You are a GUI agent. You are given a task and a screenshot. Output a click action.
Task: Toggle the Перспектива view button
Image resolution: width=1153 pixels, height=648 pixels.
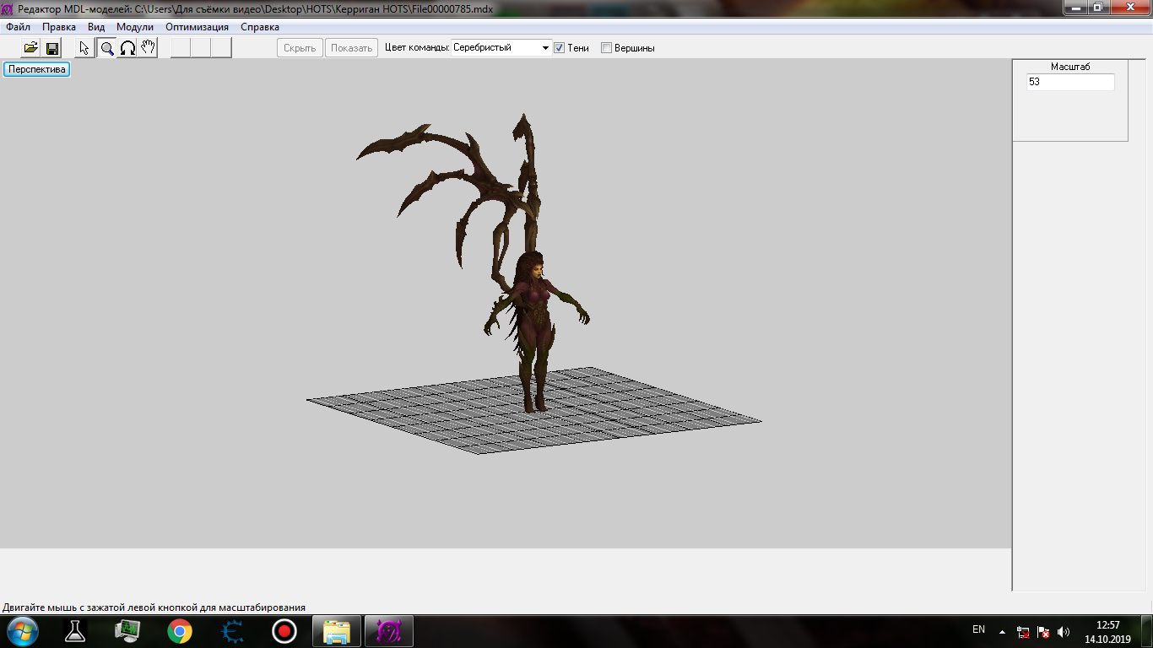36,69
